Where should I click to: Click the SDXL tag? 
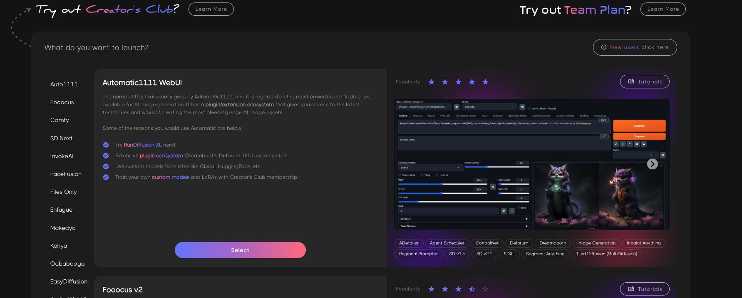point(509,254)
